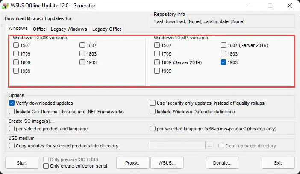The width and height of the screenshot is (300, 174).
Task: Click the WSUS Offline Update title bar icon
Action: (x=6, y=6)
